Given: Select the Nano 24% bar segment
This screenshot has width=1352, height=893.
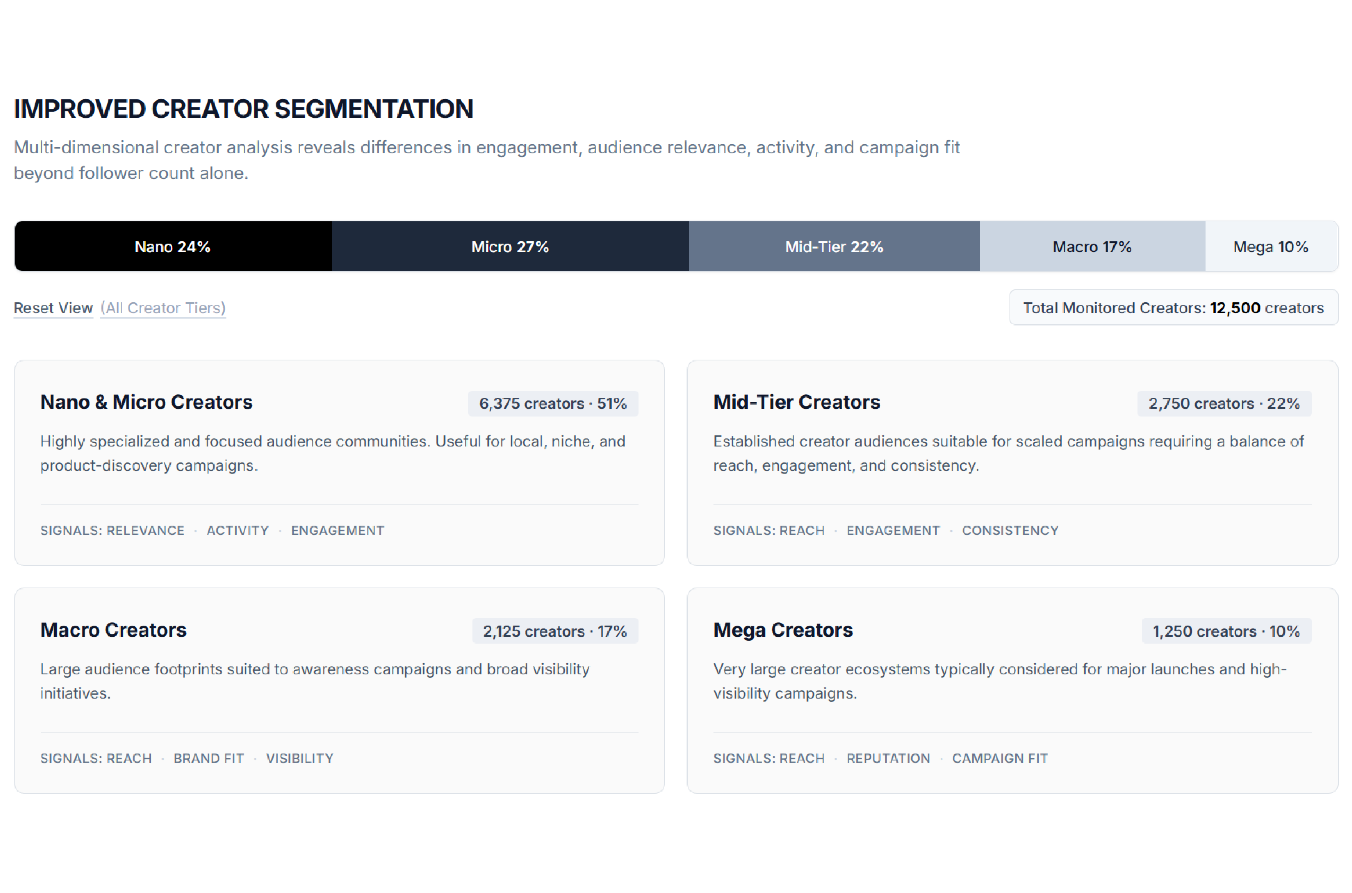Looking at the screenshot, I should (173, 247).
